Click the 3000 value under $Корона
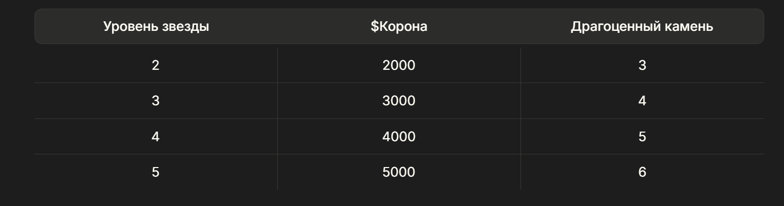Viewport: 784px width, 206px height. pos(399,101)
